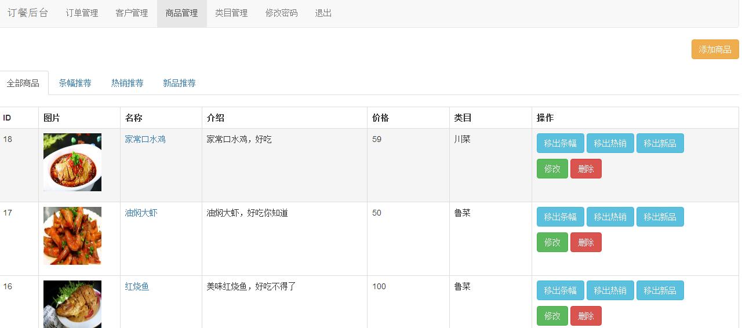The height and width of the screenshot is (328, 742).
Task: Click the 添加商品 button
Action: click(715, 49)
